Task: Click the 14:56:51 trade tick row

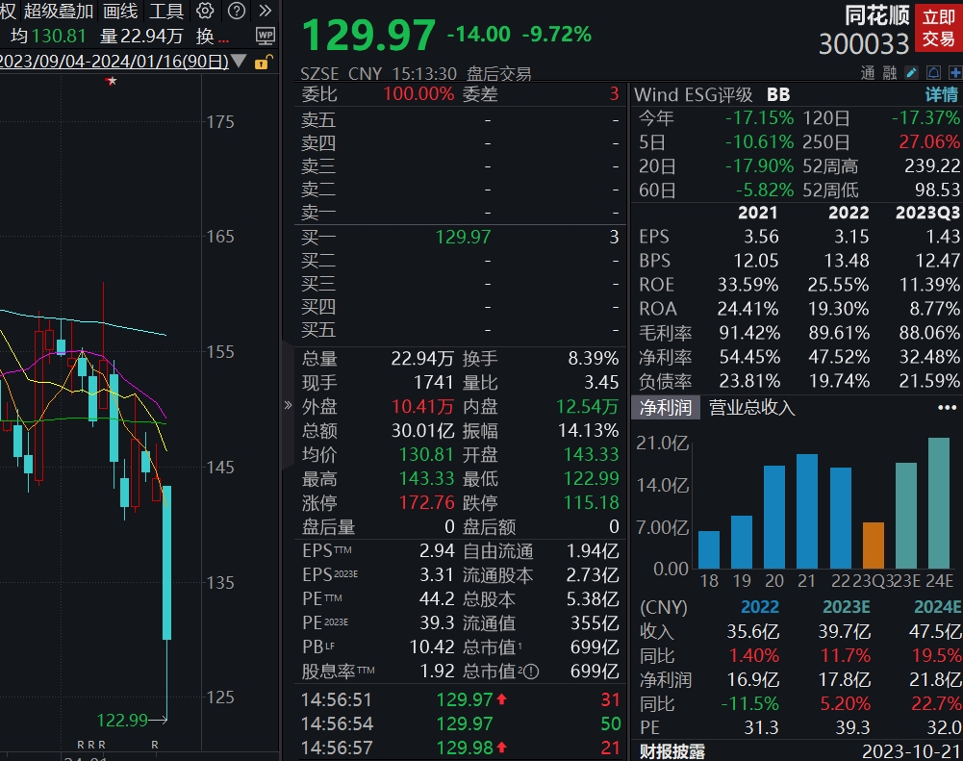Action: tap(461, 699)
